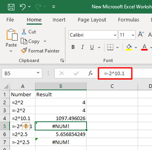This screenshot has height=150, width=152.
Task: Toggle Bold formatting
Action: pyautogui.click(x=73, y=47)
